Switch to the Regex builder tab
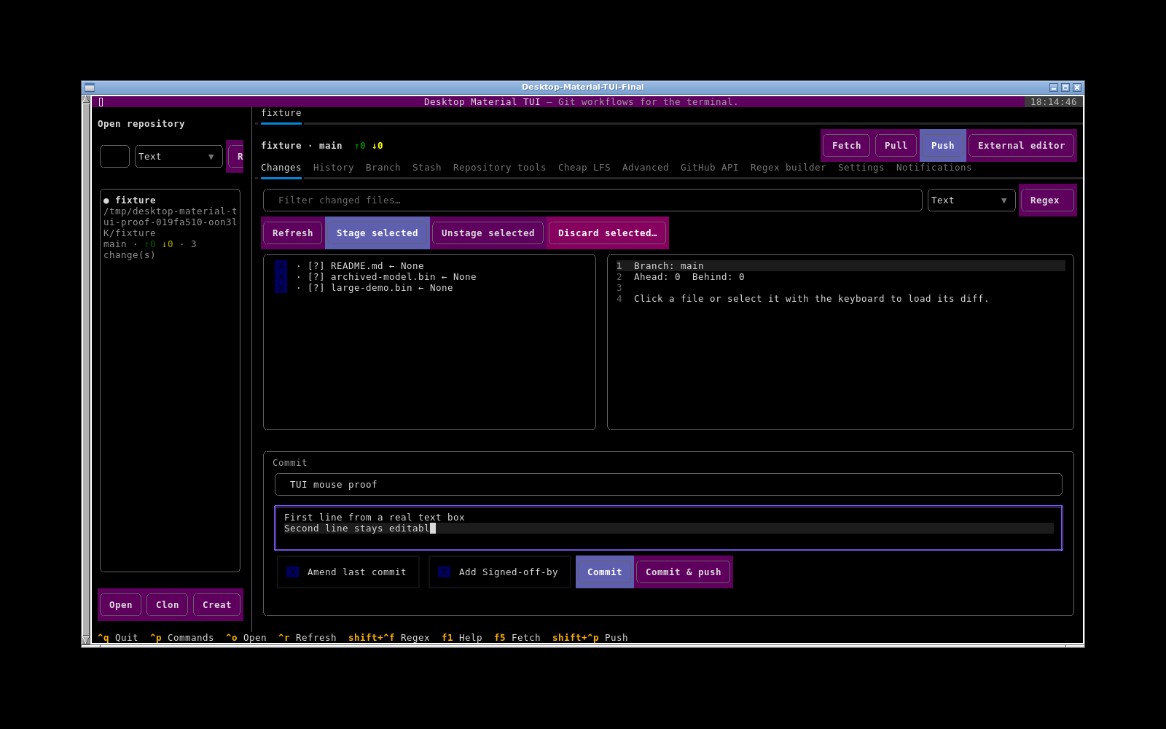The height and width of the screenshot is (729, 1166). (x=789, y=168)
